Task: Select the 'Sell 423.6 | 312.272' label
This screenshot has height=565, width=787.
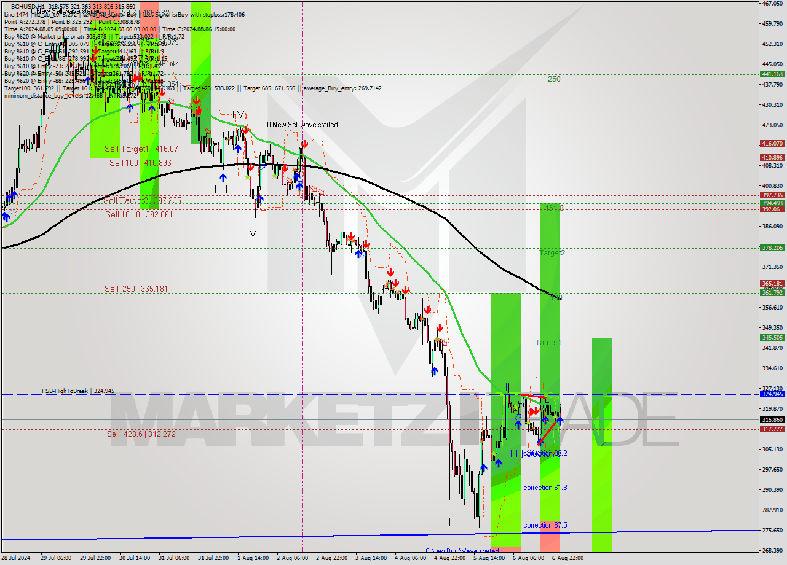Action: 141,434
